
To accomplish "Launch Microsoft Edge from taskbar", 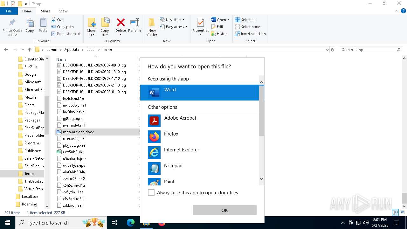I will [131, 223].
